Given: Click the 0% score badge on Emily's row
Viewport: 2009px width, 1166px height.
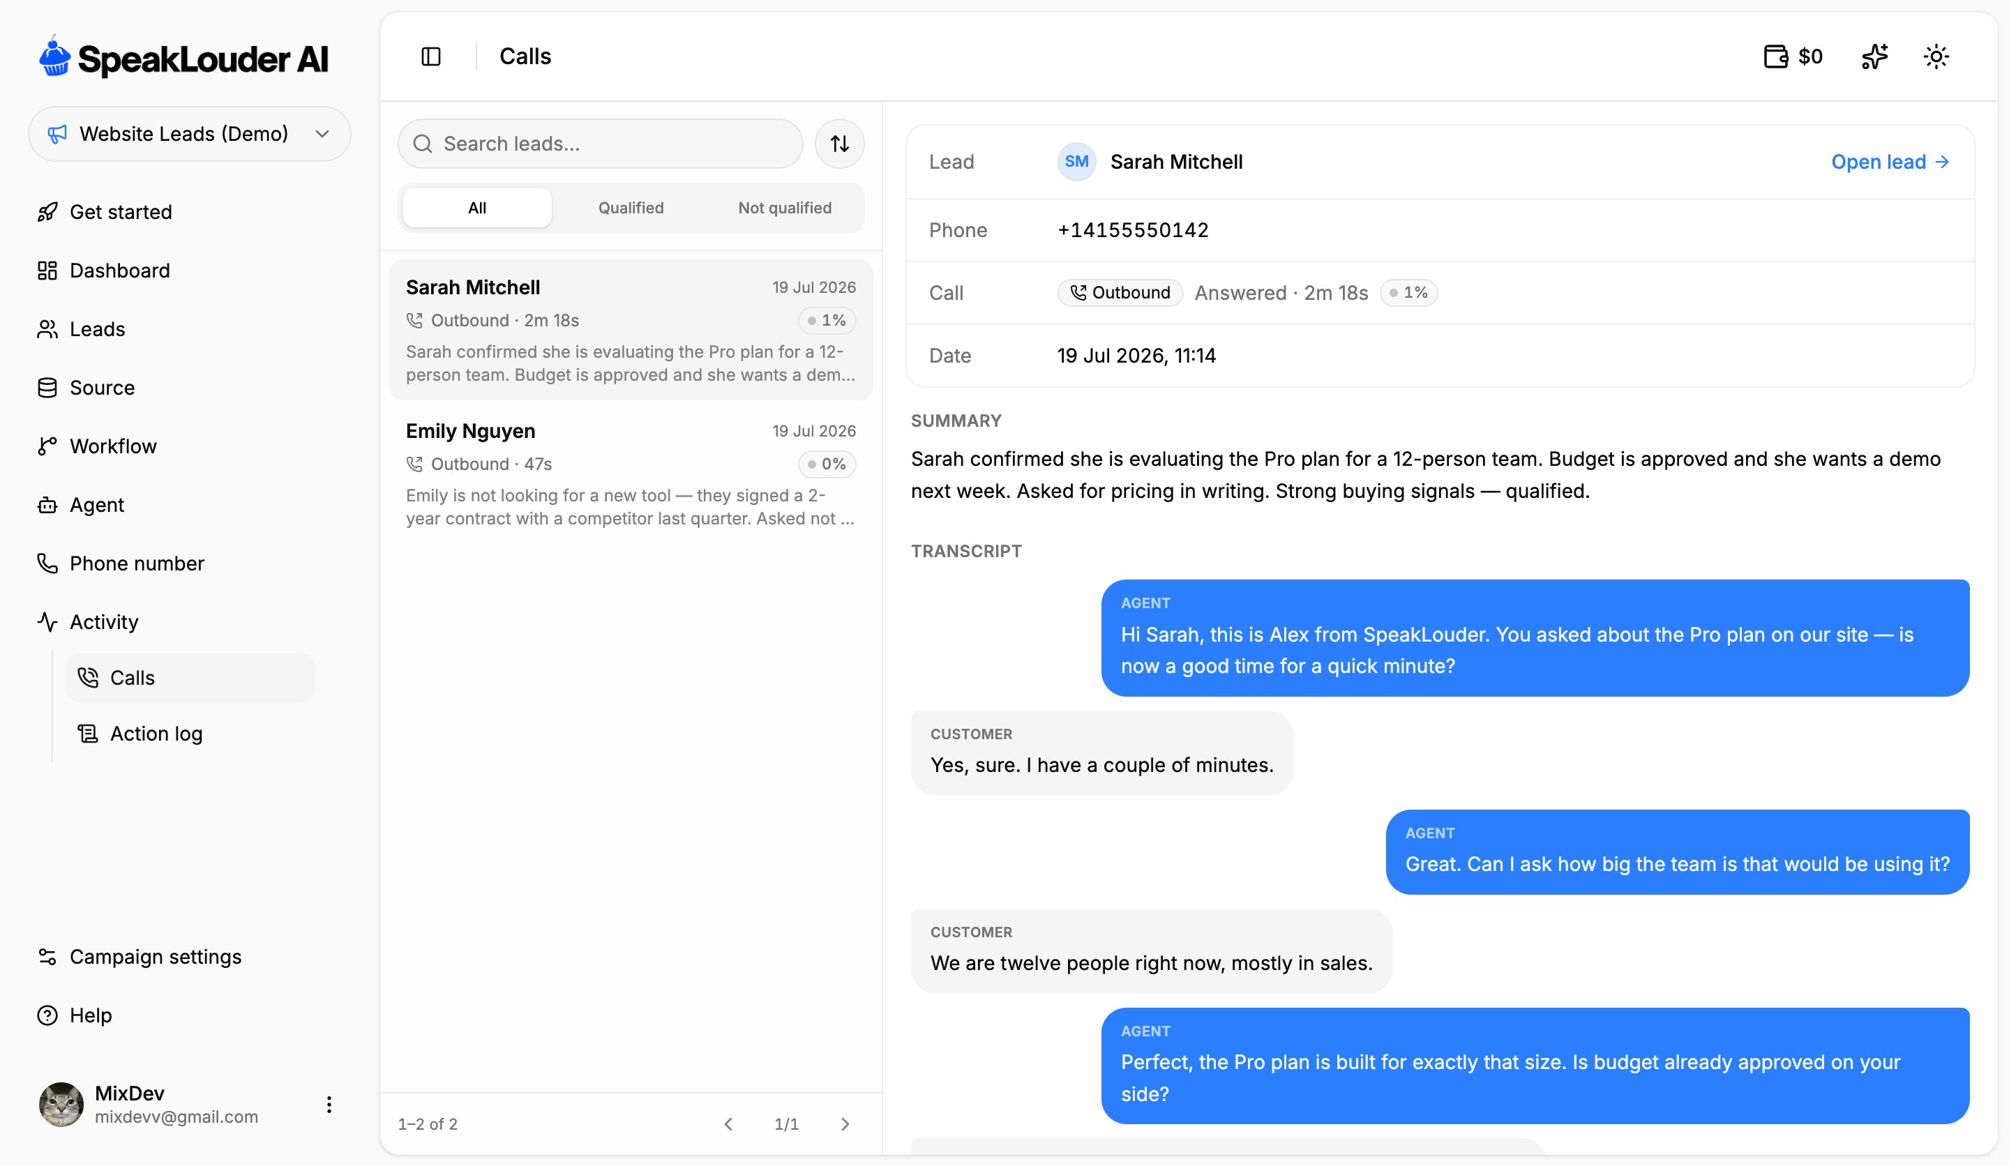Looking at the screenshot, I should point(827,464).
